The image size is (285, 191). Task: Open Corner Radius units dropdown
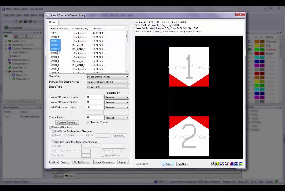[117, 118]
